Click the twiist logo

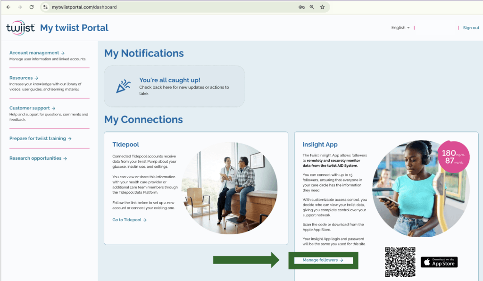tap(20, 28)
